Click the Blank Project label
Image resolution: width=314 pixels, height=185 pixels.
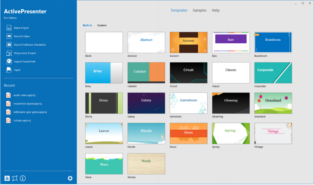pyautogui.click(x=21, y=28)
